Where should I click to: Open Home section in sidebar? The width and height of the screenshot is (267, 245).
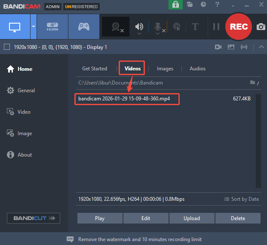click(x=20, y=69)
